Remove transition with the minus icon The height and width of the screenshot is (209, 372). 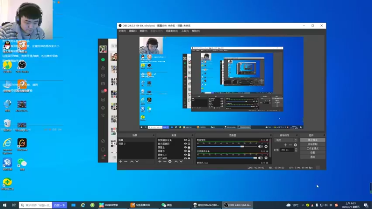pos(290,145)
